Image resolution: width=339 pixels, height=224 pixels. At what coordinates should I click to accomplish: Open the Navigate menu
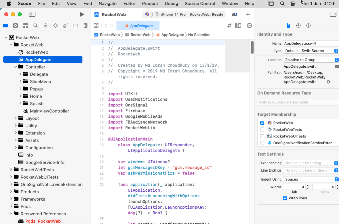click(107, 3)
